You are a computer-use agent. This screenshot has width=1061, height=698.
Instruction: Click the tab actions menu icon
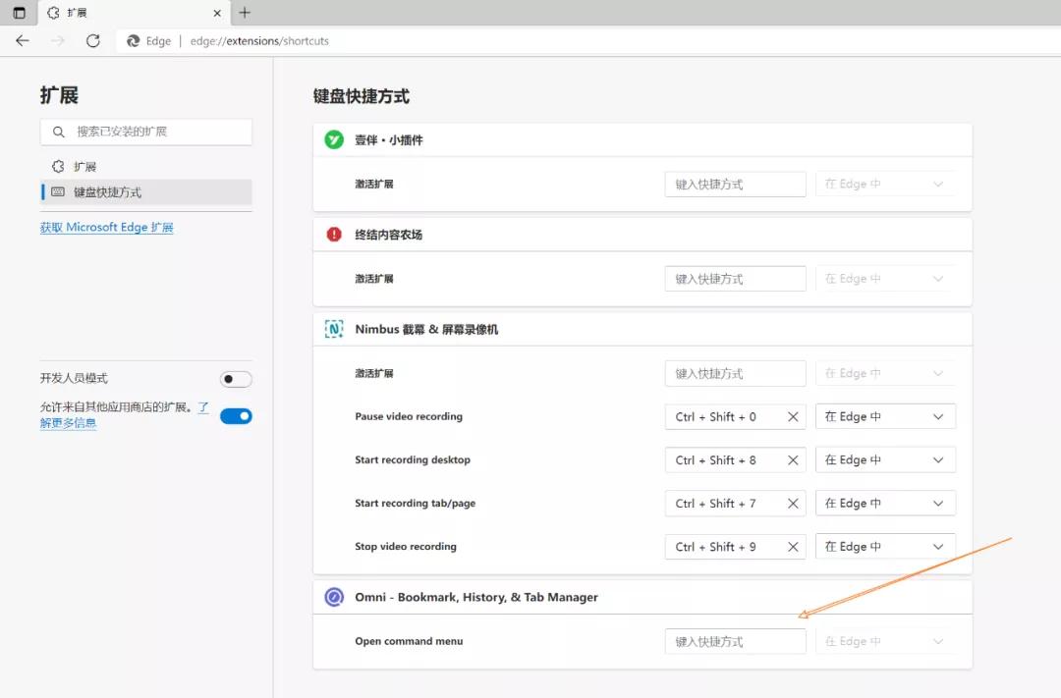(19, 13)
